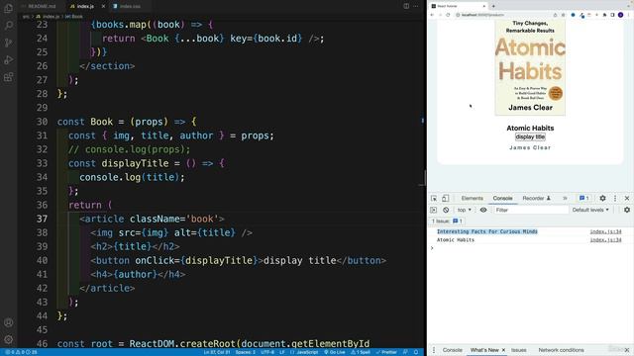Click the display title button

[x=530, y=136]
